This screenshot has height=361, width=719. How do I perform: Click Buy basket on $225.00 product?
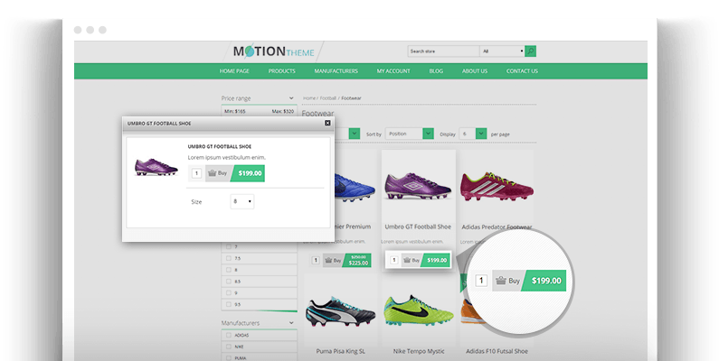pos(334,260)
